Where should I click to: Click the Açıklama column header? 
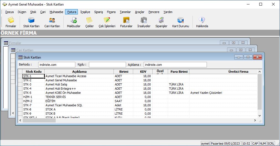tap(79, 72)
